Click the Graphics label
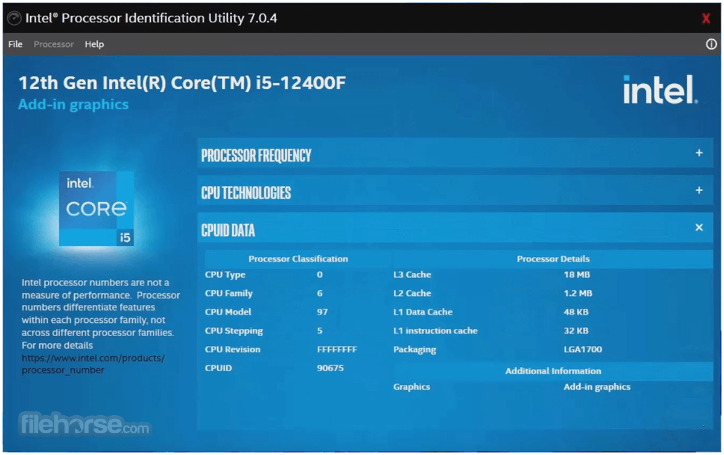This screenshot has width=724, height=455. point(411,387)
